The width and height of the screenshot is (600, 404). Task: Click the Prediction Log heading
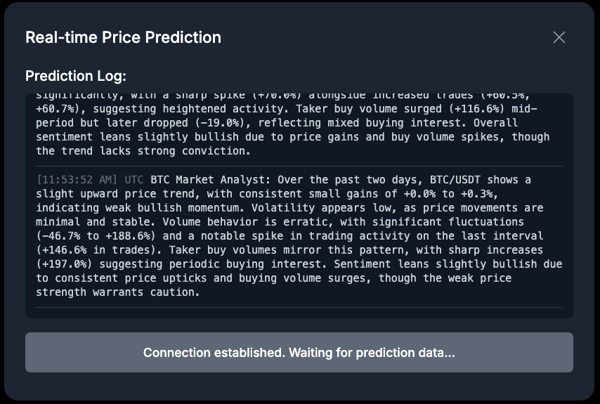(x=76, y=76)
